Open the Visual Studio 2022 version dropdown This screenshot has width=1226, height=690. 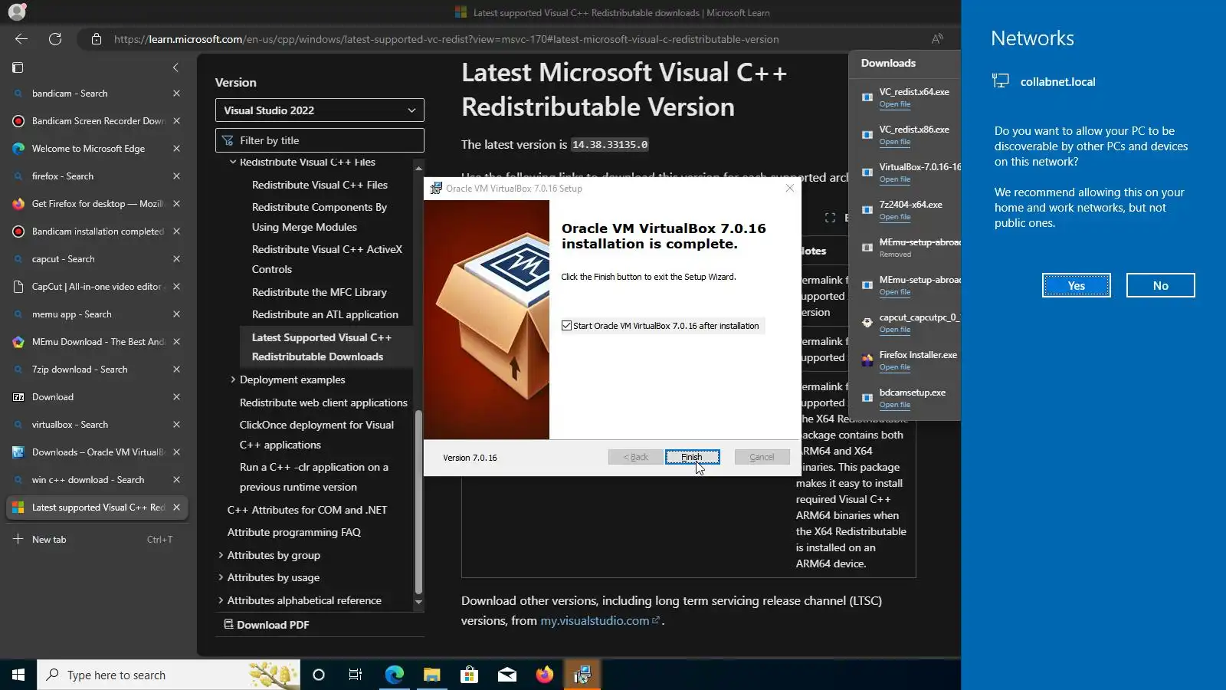(320, 110)
